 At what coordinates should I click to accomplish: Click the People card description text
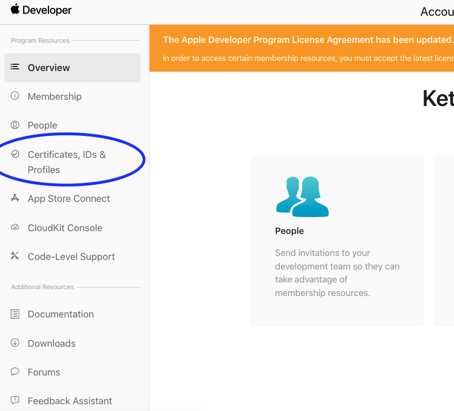[337, 273]
